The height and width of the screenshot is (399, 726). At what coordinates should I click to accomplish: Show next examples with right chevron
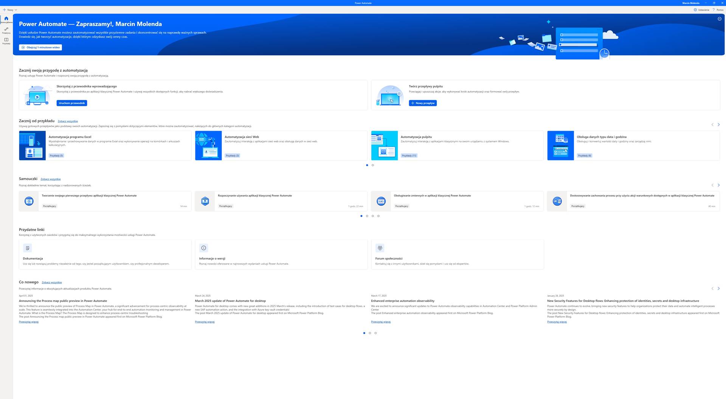pos(718,124)
